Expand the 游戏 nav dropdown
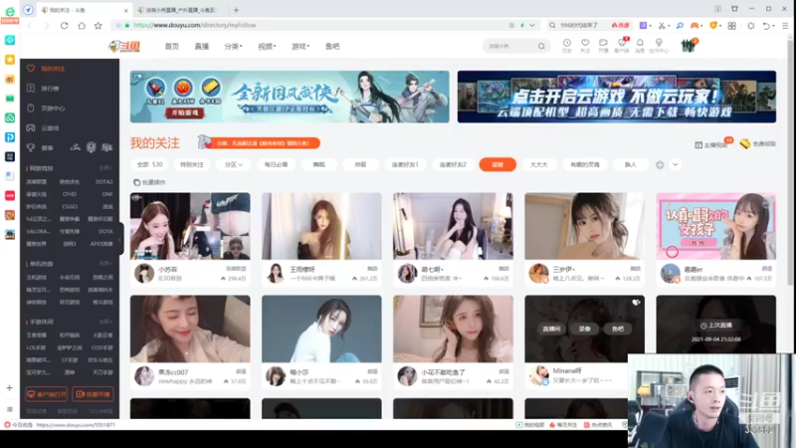 coord(300,46)
